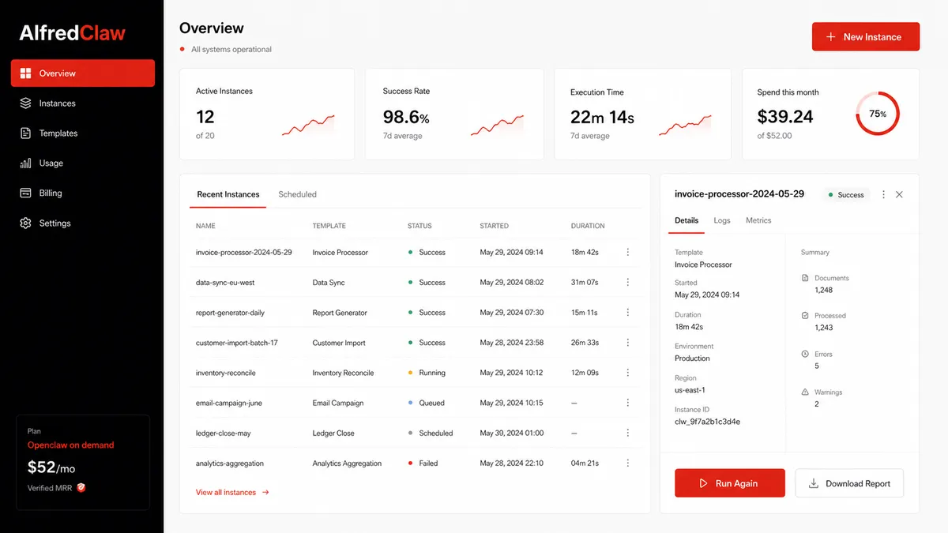This screenshot has width=948, height=533.
Task: Click the Verified MRR shield badge
Action: coord(81,488)
